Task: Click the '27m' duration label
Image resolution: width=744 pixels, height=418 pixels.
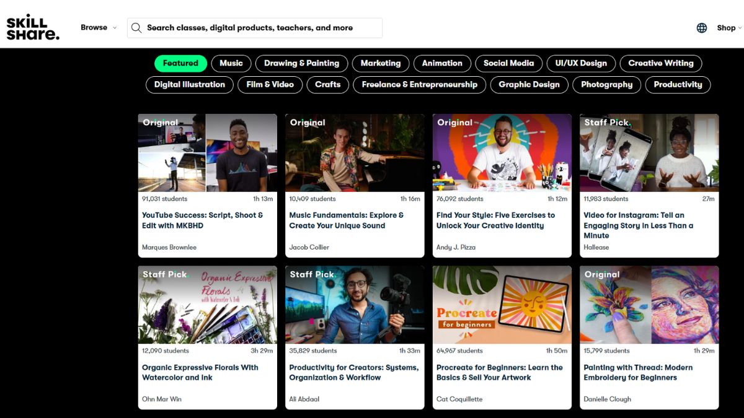Action: [708, 199]
